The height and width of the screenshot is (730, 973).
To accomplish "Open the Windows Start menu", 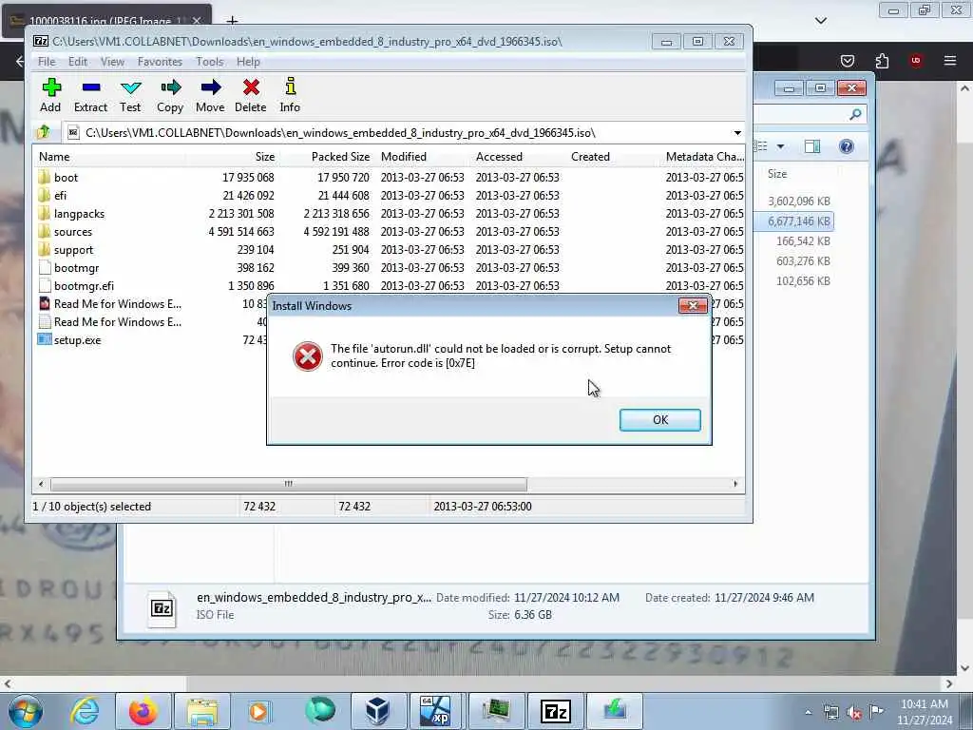I will [x=26, y=711].
